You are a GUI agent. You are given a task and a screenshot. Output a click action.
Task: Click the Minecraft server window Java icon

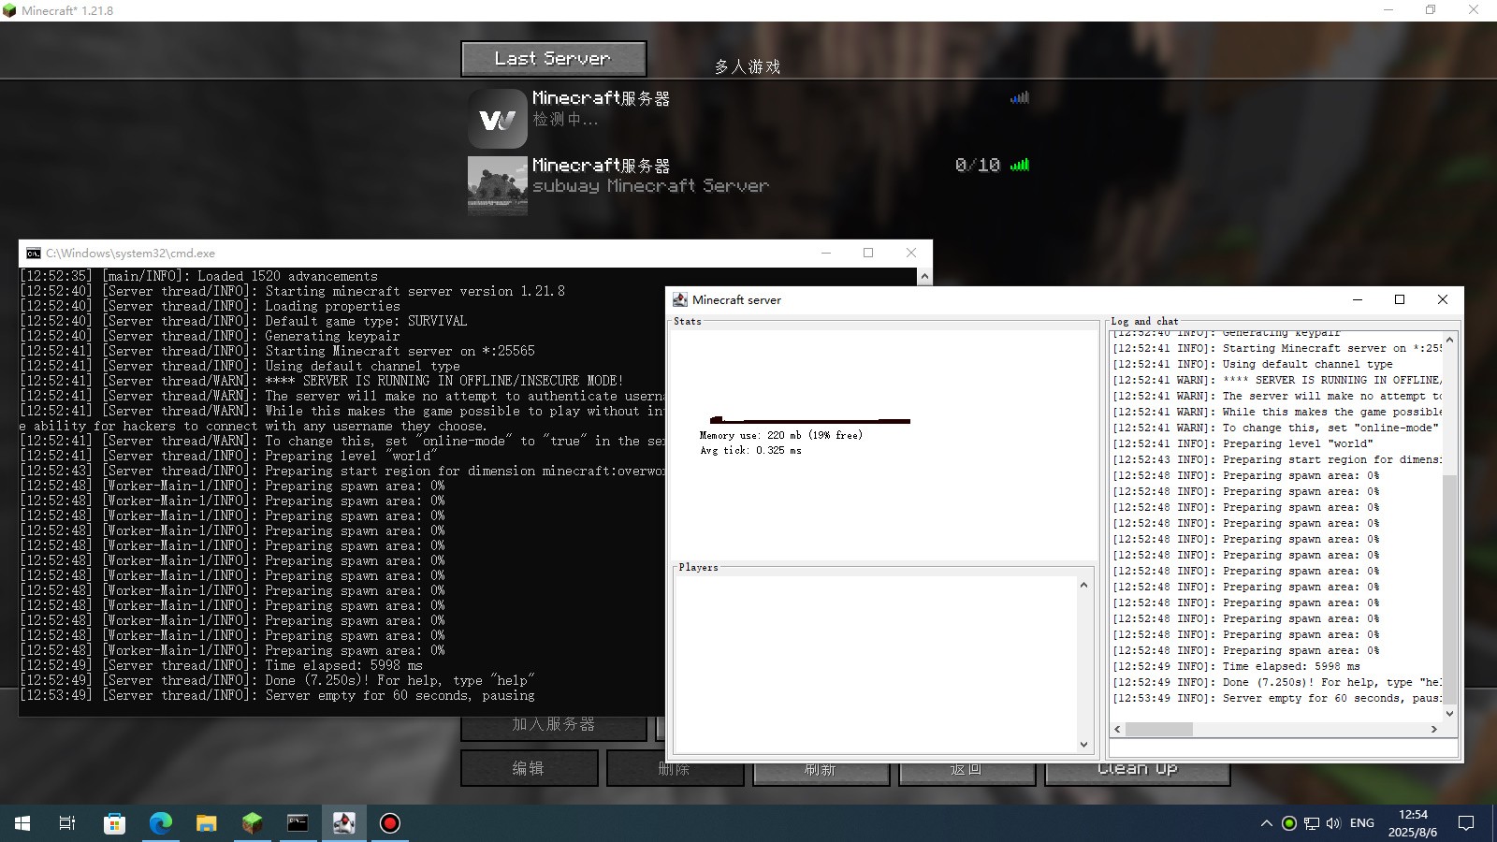(680, 300)
